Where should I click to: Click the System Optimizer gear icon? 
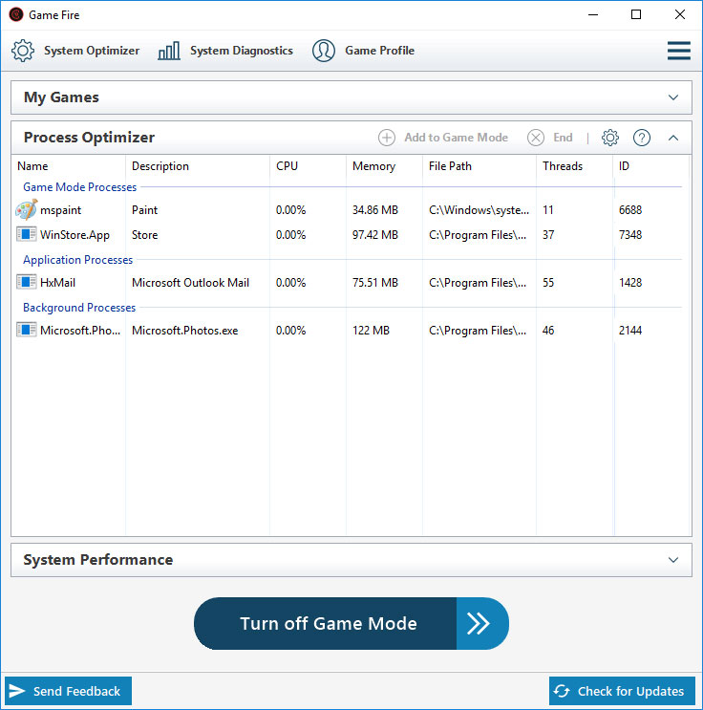[23, 51]
